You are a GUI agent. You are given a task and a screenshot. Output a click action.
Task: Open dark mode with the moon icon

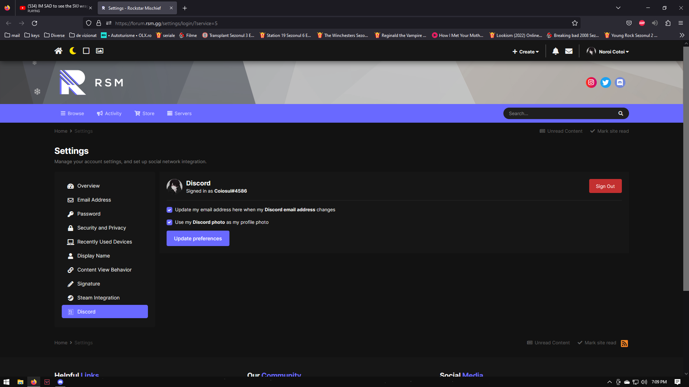(x=73, y=51)
